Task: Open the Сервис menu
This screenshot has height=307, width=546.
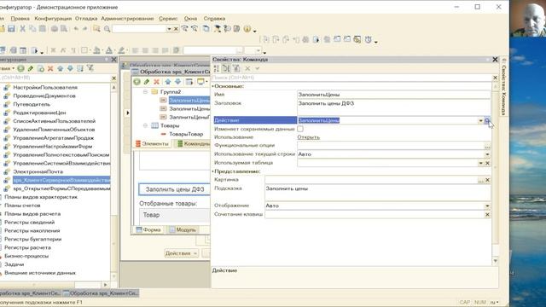Action: [x=168, y=19]
